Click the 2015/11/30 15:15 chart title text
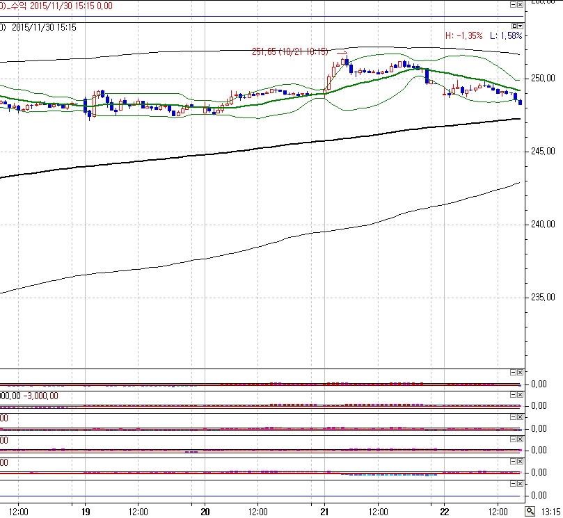Screen dimensions: 563x518 point(43,27)
